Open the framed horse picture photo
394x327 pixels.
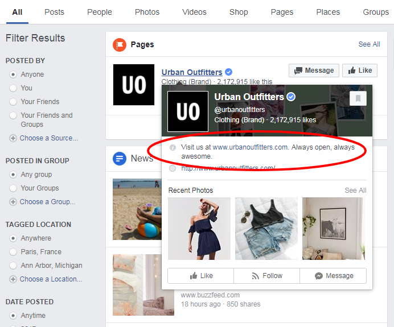coord(334,229)
